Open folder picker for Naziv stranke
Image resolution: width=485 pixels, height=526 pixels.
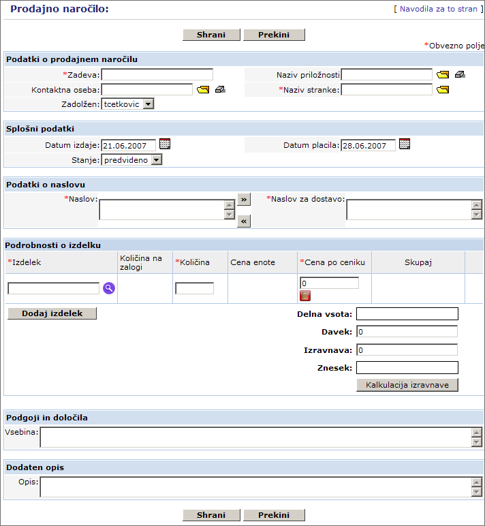pyautogui.click(x=443, y=90)
